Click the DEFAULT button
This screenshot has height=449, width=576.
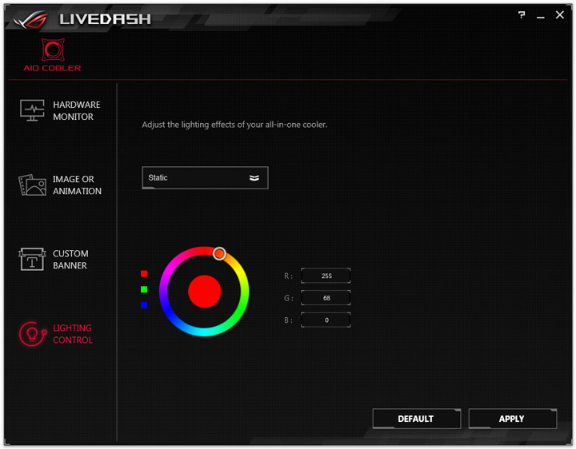tap(417, 419)
